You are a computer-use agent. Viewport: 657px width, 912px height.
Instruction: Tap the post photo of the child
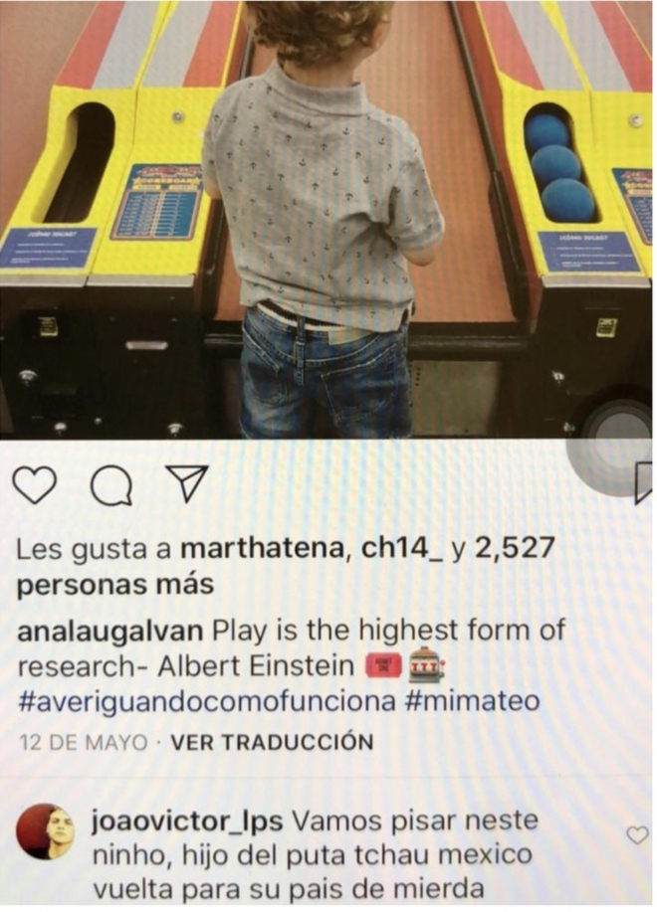[x=326, y=219]
